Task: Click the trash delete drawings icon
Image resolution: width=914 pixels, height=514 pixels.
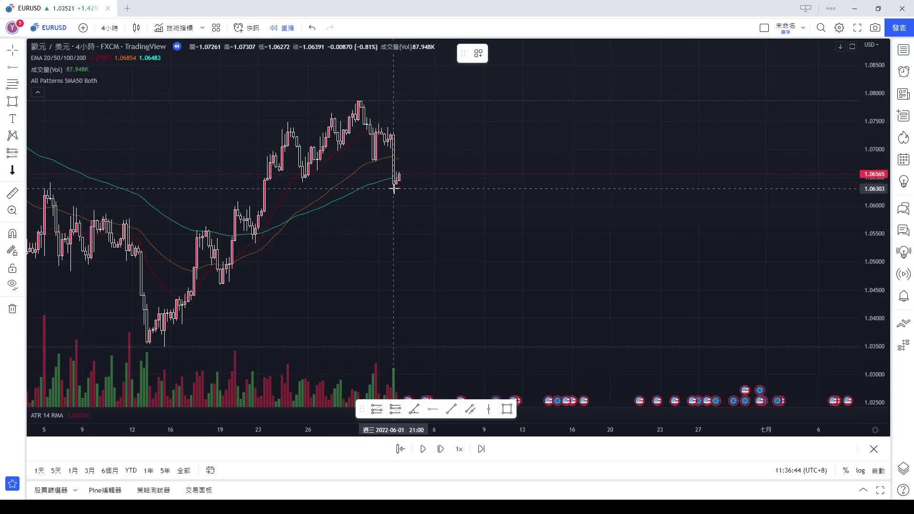Action: [12, 309]
